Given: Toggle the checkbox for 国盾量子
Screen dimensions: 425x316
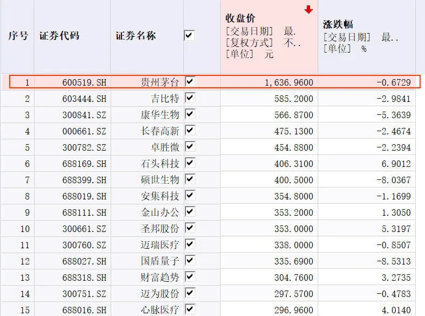Looking at the screenshot, I should point(190,260).
